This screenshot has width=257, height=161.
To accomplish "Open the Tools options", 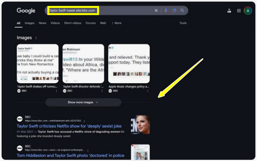I will pyautogui.click(x=183, y=23).
